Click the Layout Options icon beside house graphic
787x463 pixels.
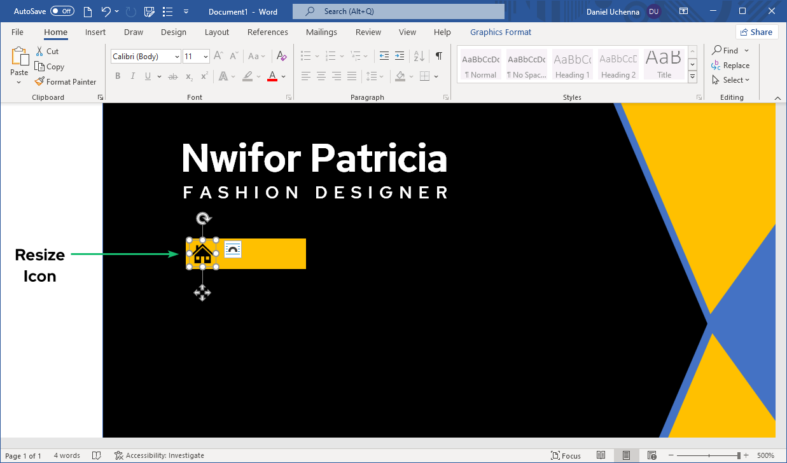pos(233,249)
